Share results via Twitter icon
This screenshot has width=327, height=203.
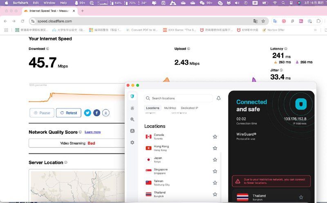pyautogui.click(x=87, y=113)
